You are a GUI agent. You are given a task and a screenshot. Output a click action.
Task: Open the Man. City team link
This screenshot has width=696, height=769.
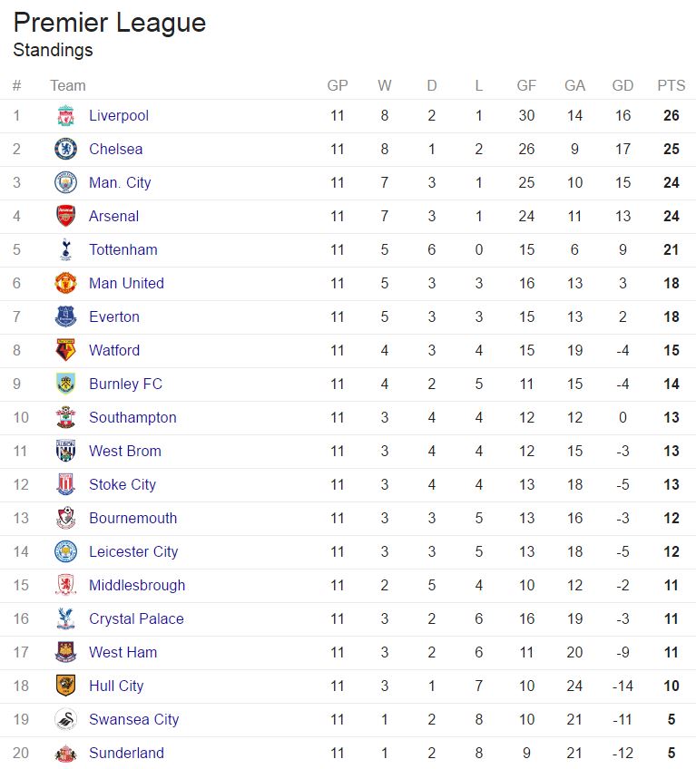click(120, 183)
